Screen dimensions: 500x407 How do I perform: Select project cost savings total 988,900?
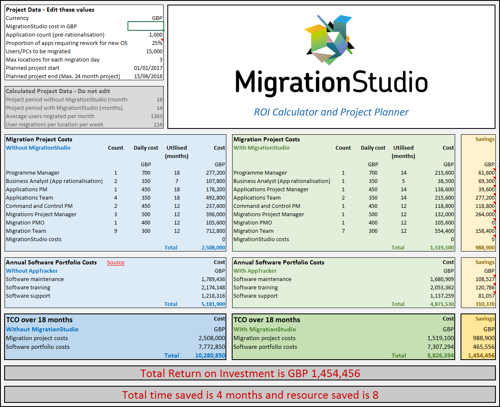(485, 248)
